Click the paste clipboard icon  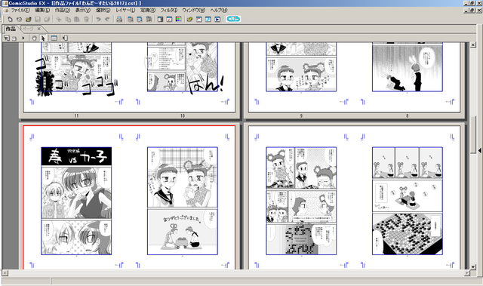tap(77, 20)
